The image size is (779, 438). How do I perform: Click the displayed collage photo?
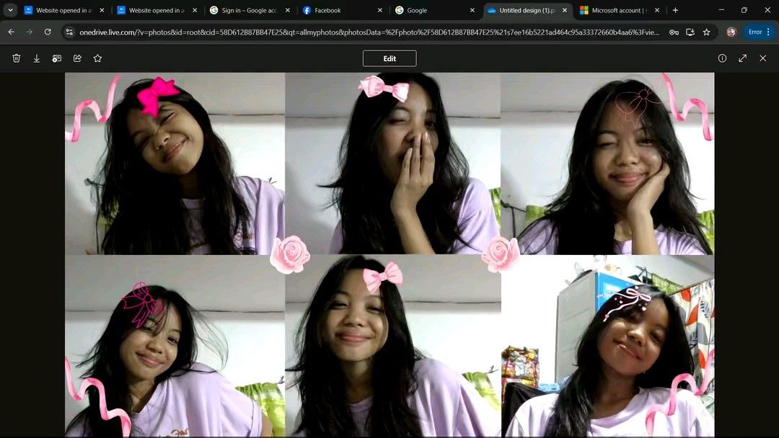click(389, 254)
